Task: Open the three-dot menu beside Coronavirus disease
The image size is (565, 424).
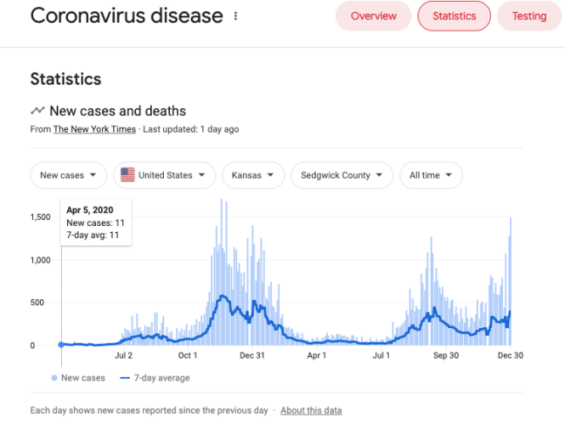Action: coord(235,17)
